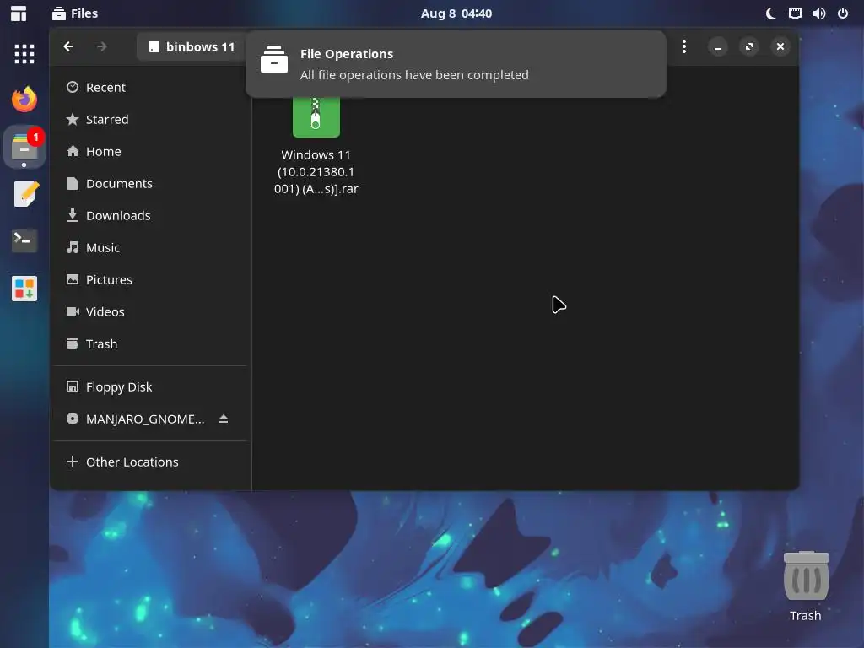Open Starred in the sidebar

[150, 119]
